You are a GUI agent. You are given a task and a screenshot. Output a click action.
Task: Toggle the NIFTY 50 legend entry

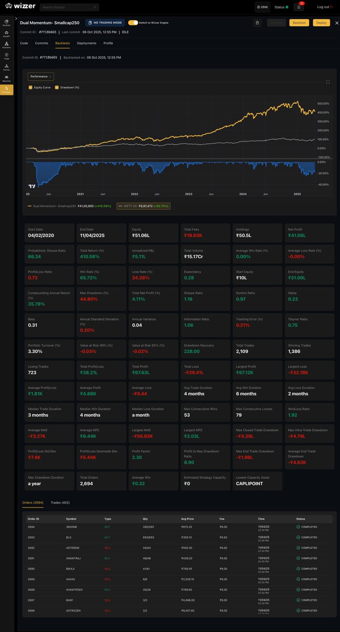coord(143,206)
